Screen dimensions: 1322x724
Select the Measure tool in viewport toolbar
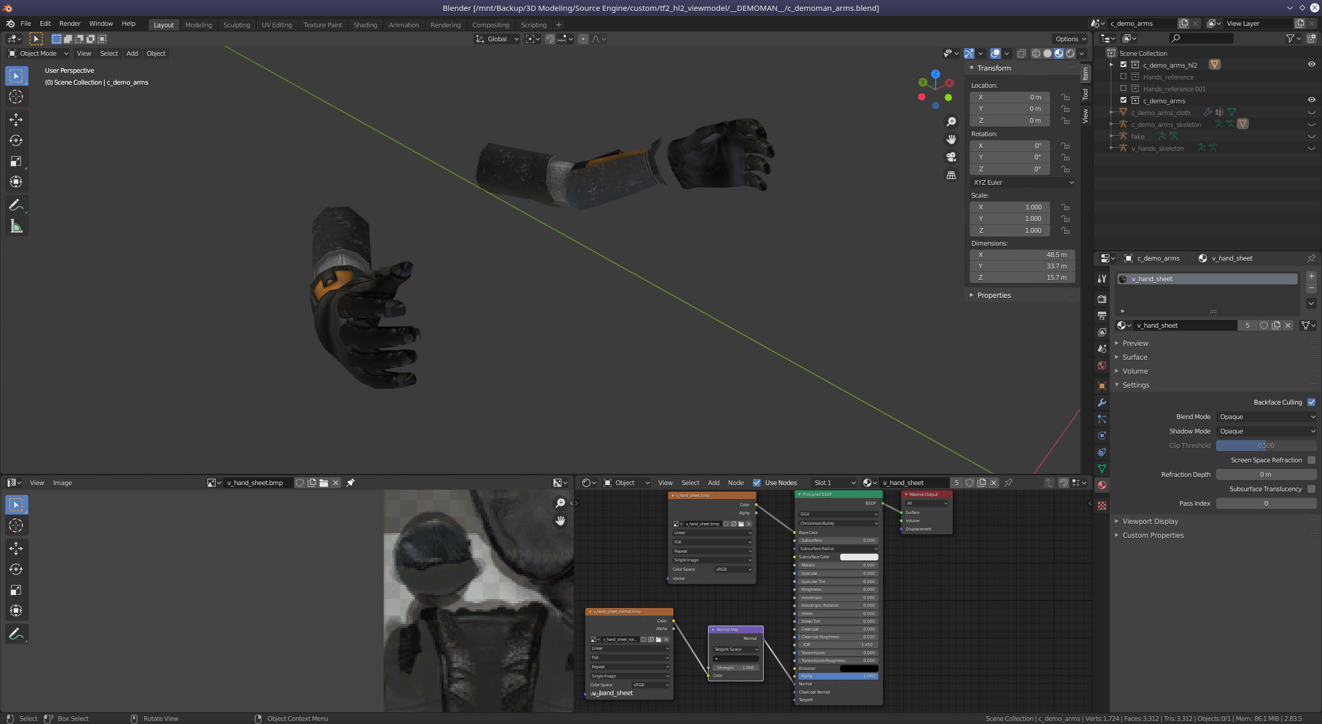[16, 226]
